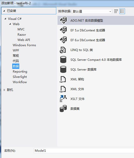Select Web API category
This screenshot has height=158, width=134.
point(24,40)
